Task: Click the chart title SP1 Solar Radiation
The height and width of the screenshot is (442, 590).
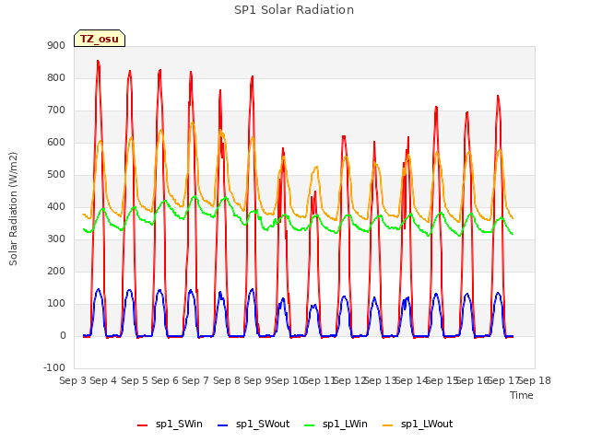Action: coord(294,10)
